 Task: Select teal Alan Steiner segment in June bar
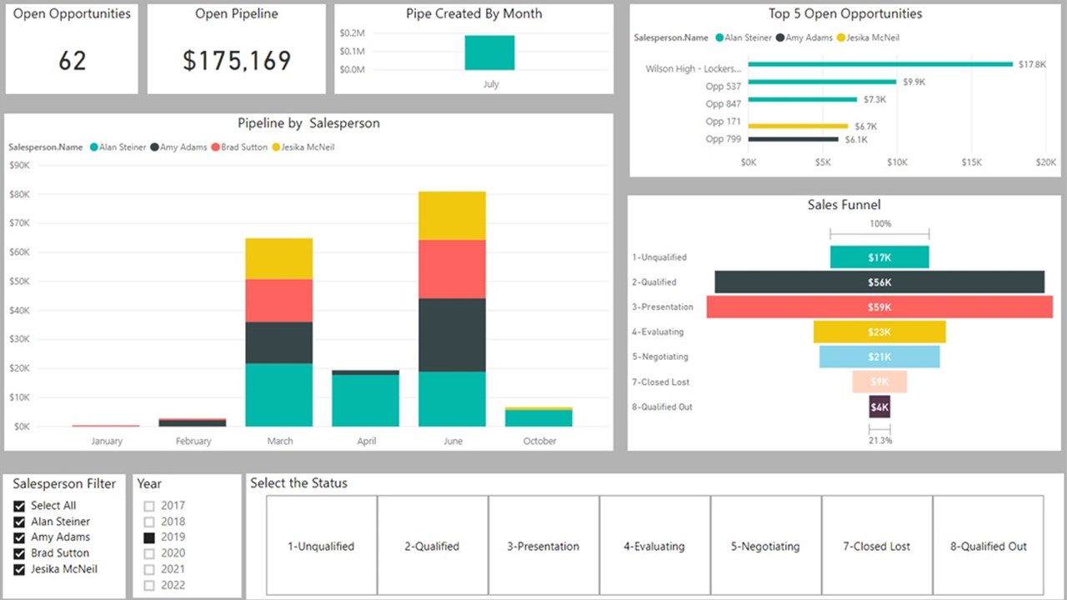(x=453, y=399)
